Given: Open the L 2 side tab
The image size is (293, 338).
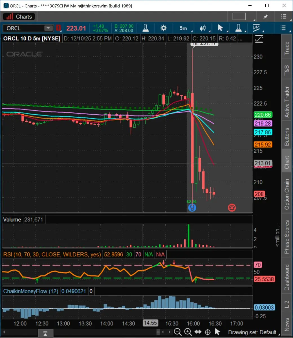Looking at the screenshot, I should coord(287,304).
